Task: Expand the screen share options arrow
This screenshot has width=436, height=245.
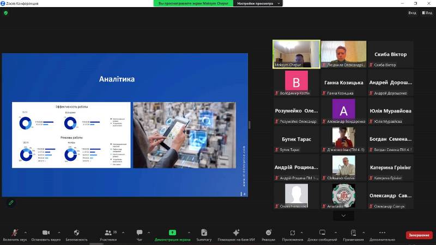Action: [189, 233]
